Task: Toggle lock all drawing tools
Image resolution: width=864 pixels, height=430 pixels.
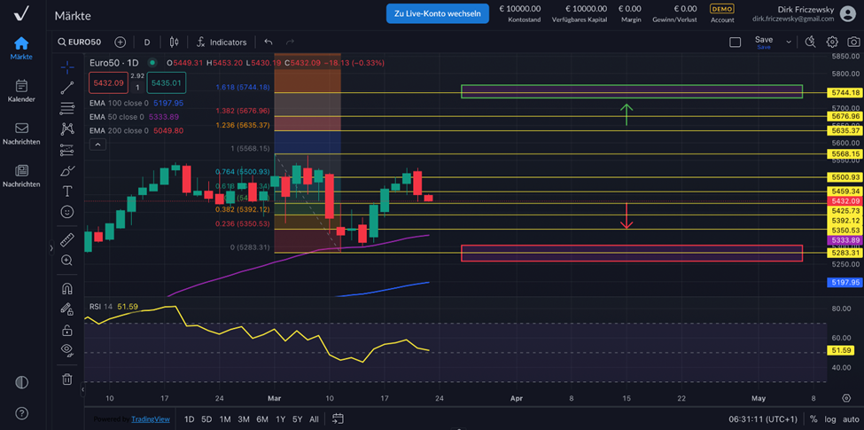Action: 67,330
